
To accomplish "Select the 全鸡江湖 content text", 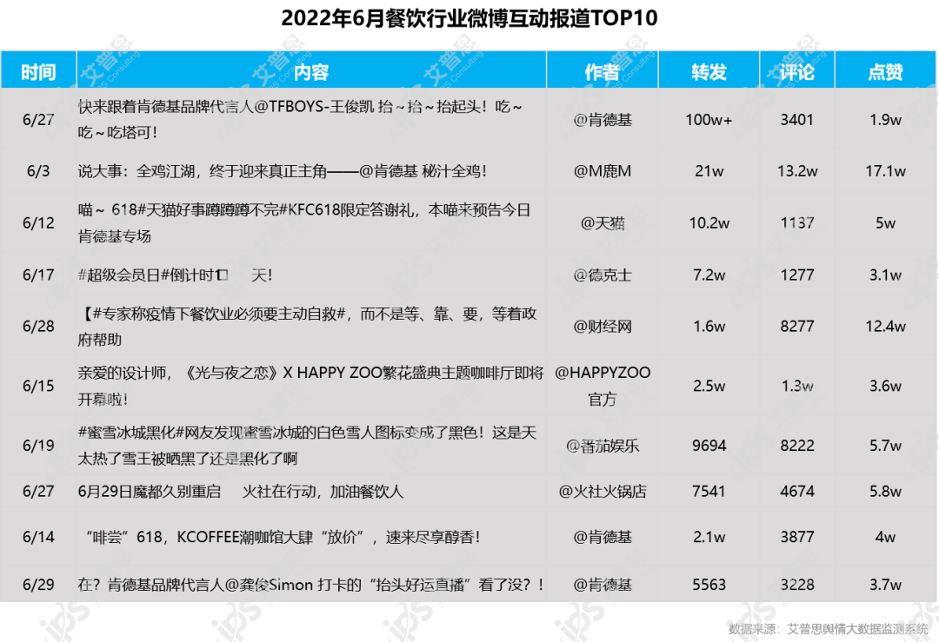I will pyautogui.click(x=282, y=171).
